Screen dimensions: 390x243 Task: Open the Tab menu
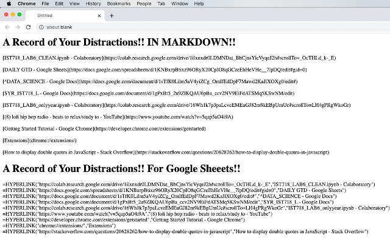[x=161, y=4]
